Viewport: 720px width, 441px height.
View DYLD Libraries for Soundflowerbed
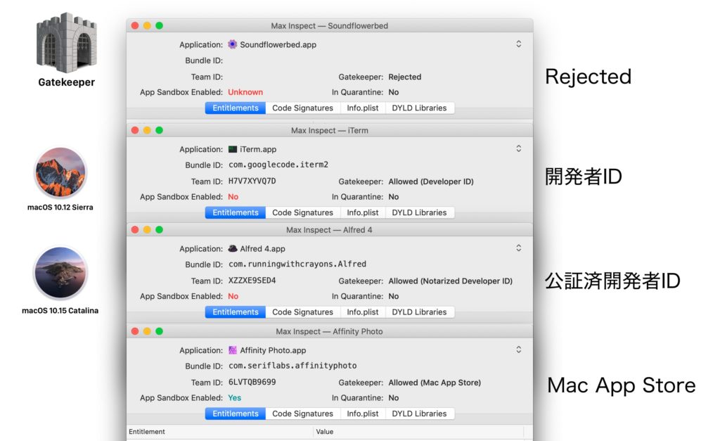(x=420, y=108)
